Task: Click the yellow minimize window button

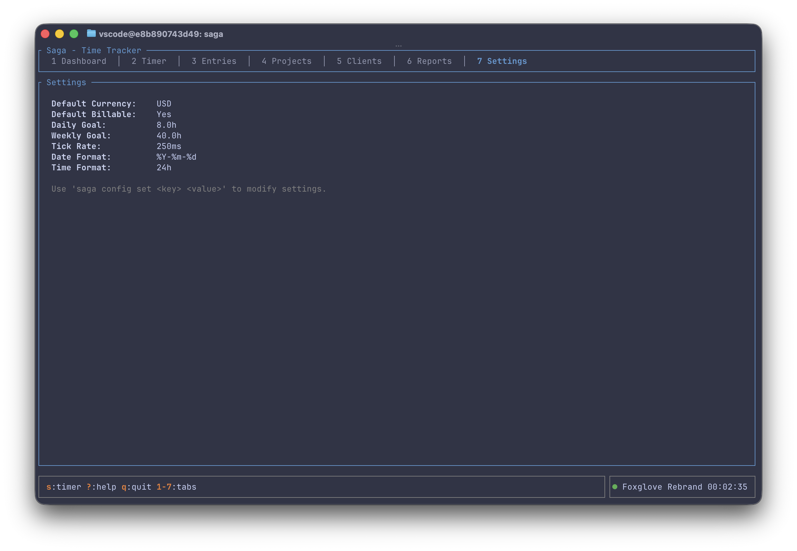Action: coord(59,34)
